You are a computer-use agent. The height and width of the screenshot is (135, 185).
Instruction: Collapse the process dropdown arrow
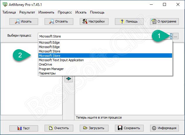(x=171, y=36)
